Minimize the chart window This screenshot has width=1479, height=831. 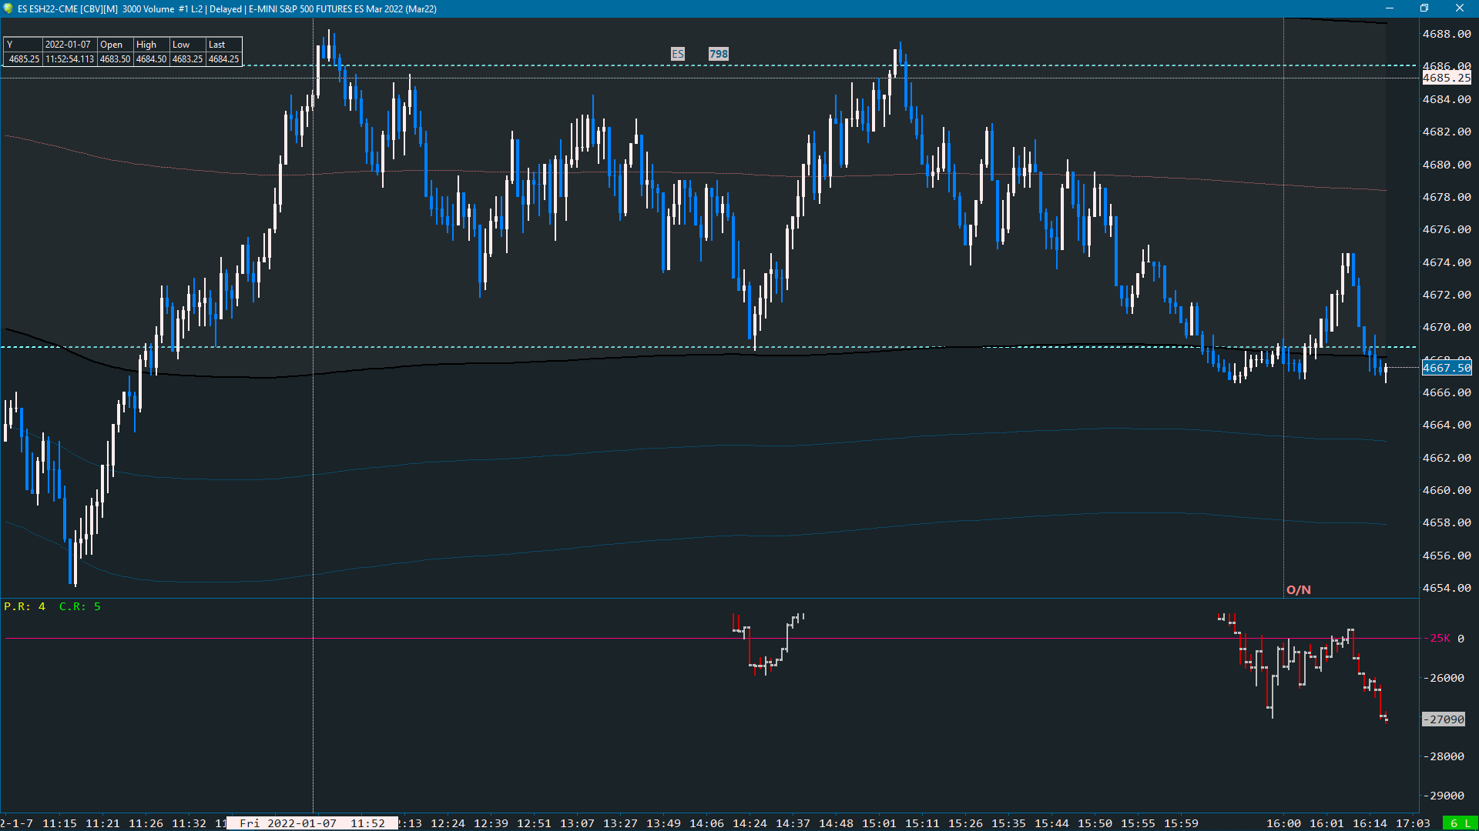1389,8
